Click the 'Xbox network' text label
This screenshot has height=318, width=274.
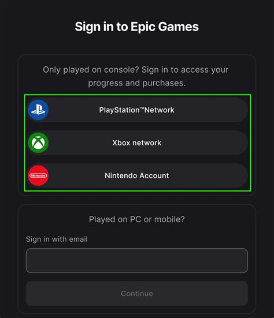136,143
